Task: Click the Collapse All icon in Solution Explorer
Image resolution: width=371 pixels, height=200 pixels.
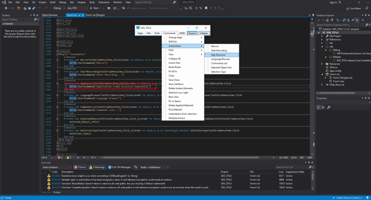Action: pyautogui.click(x=352, y=20)
